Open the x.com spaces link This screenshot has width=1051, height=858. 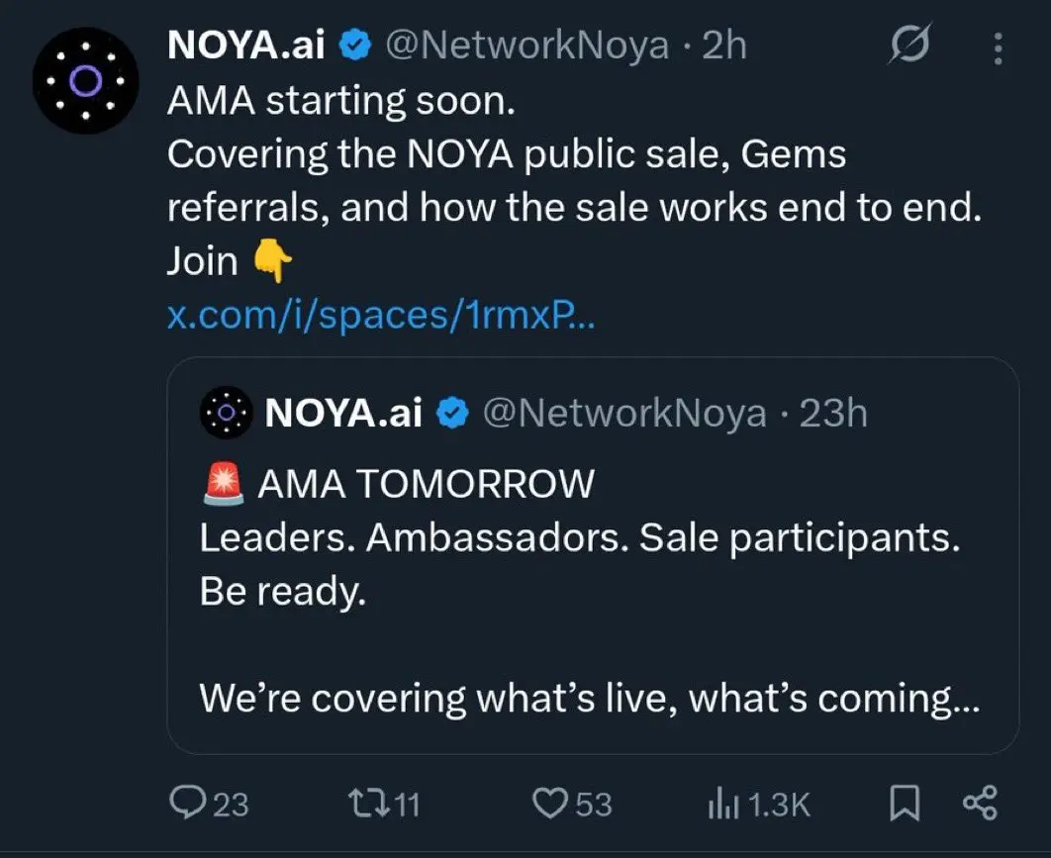coord(381,316)
